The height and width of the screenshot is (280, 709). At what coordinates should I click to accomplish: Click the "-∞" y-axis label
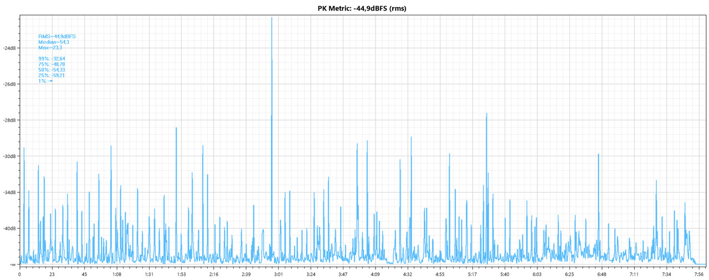[12, 264]
